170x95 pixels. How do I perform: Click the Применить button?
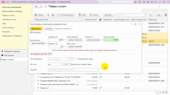pos(36,28)
